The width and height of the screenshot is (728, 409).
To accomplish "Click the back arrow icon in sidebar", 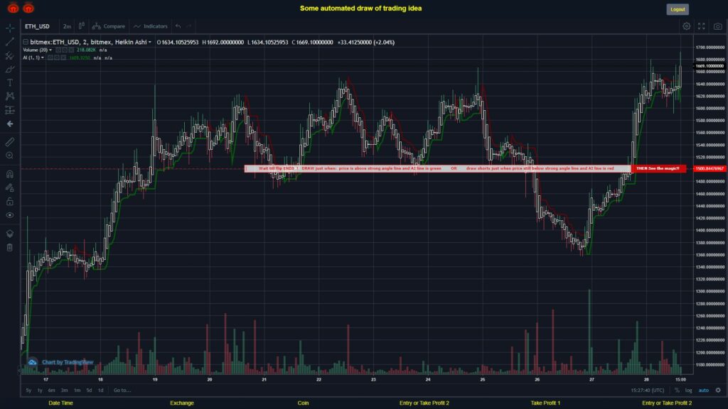I will (10, 124).
